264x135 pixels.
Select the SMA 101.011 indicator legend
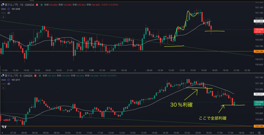11,80
